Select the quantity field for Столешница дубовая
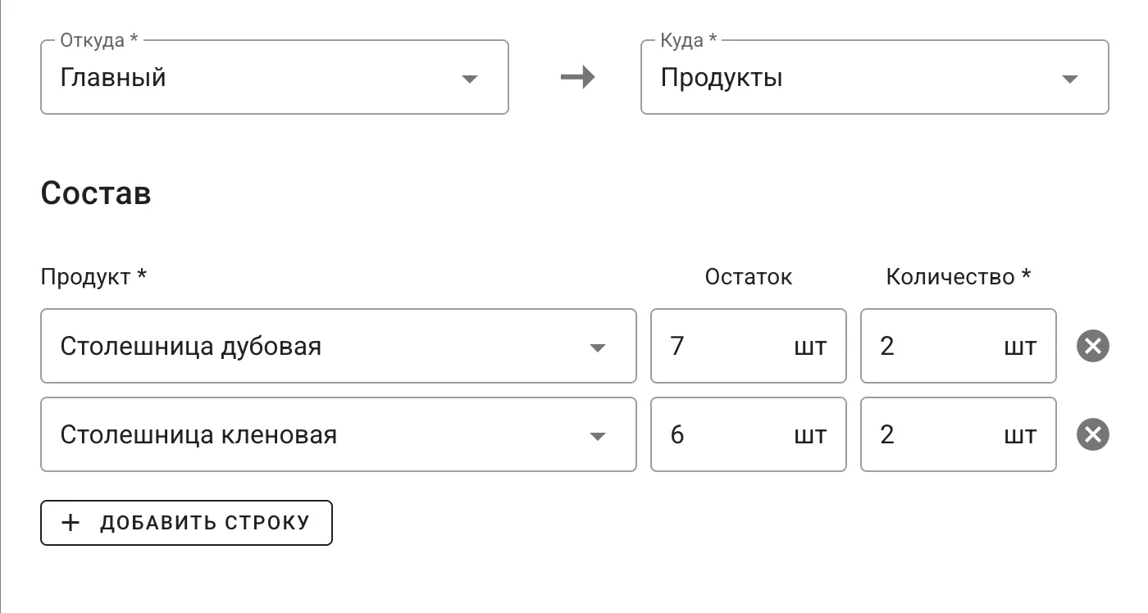Screen dimensions: 1148x613 pyautogui.click(x=958, y=346)
